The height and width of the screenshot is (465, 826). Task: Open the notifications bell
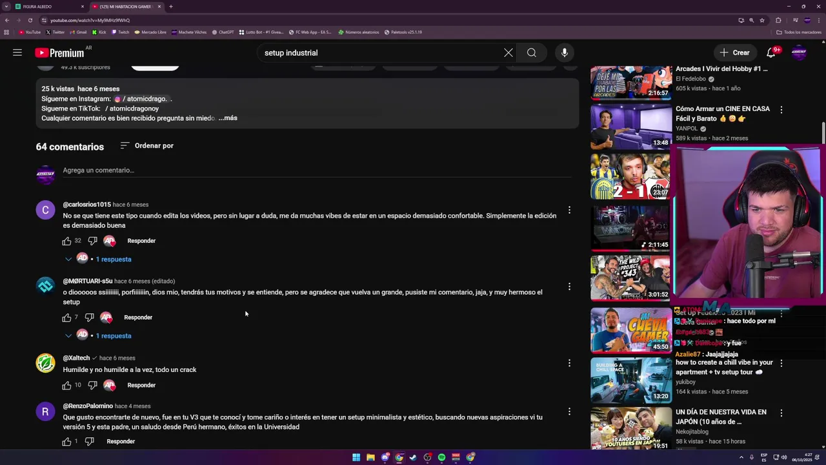tap(771, 53)
